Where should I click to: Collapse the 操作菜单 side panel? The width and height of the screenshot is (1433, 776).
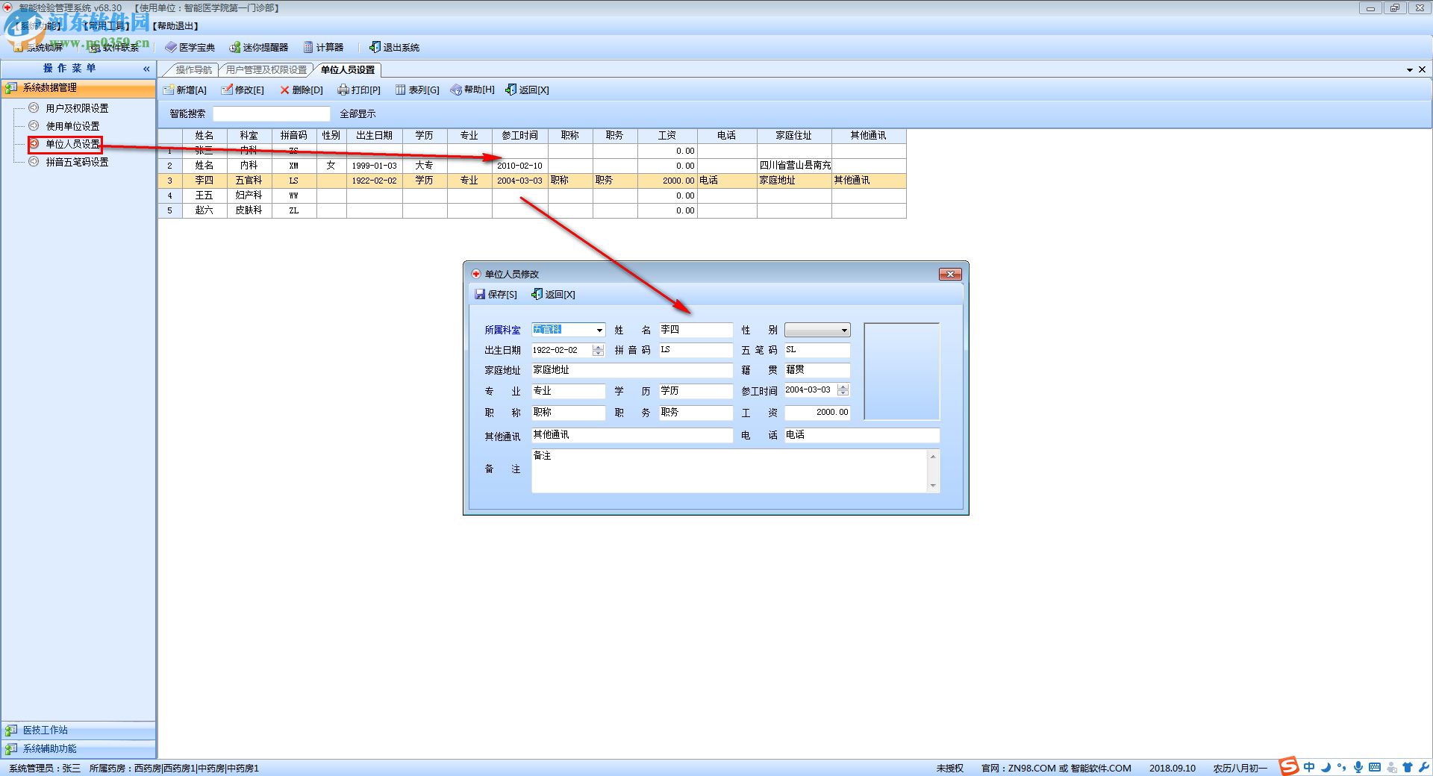pyautogui.click(x=146, y=69)
